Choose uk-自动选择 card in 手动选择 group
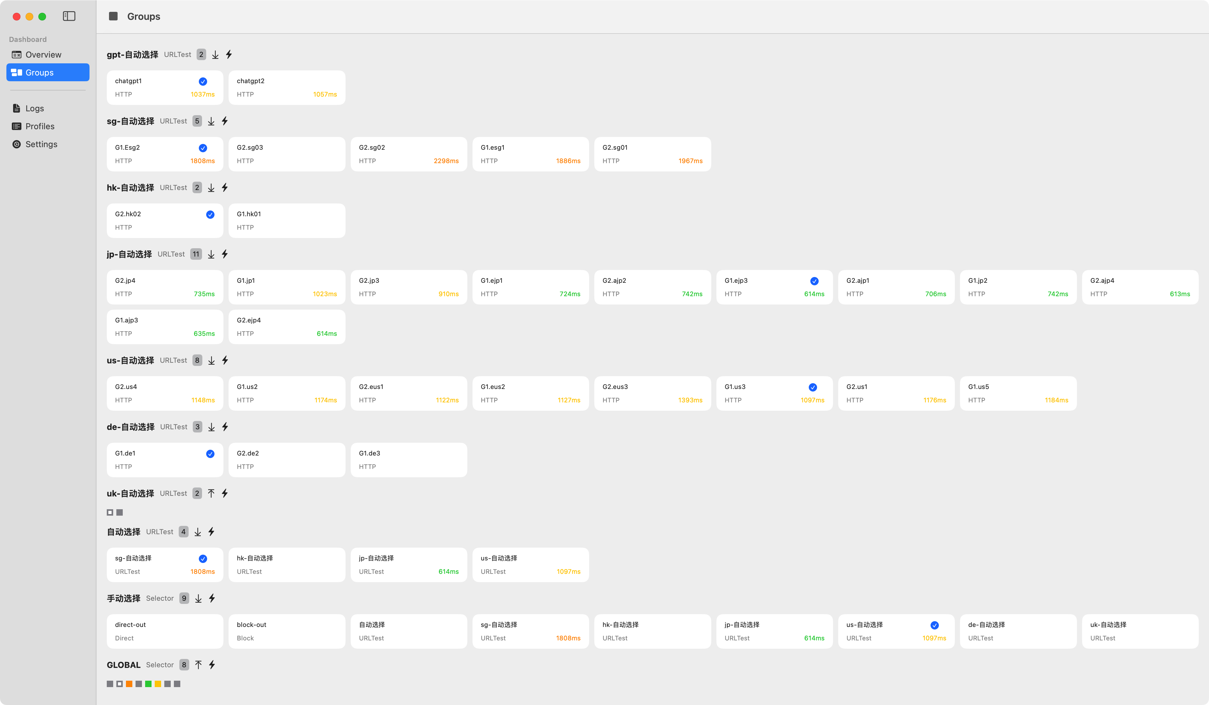Image resolution: width=1209 pixels, height=705 pixels. click(x=1140, y=631)
